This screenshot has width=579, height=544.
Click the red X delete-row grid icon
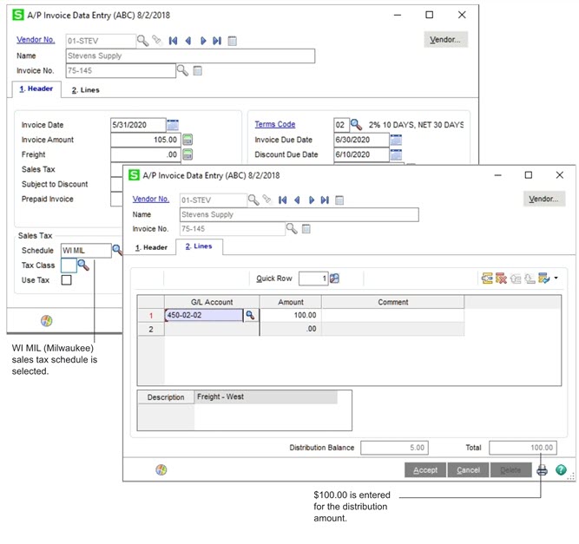coord(501,278)
